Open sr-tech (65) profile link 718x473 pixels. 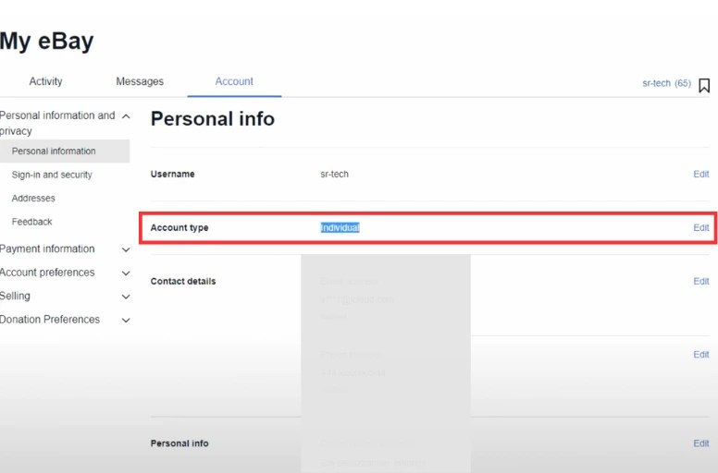666,83
